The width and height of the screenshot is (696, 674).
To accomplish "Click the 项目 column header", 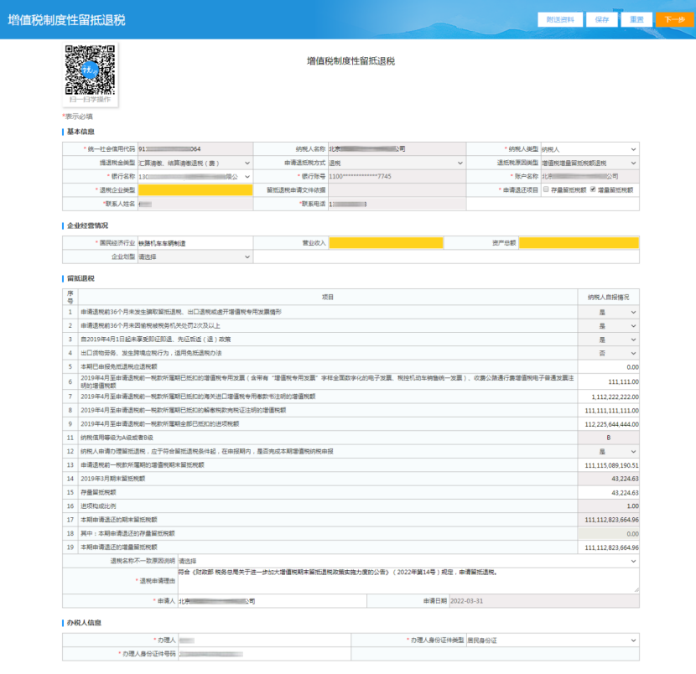I will coord(328,298).
